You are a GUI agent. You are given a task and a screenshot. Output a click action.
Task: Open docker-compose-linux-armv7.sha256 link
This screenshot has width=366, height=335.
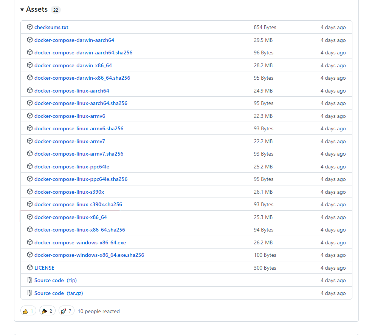[79, 154]
